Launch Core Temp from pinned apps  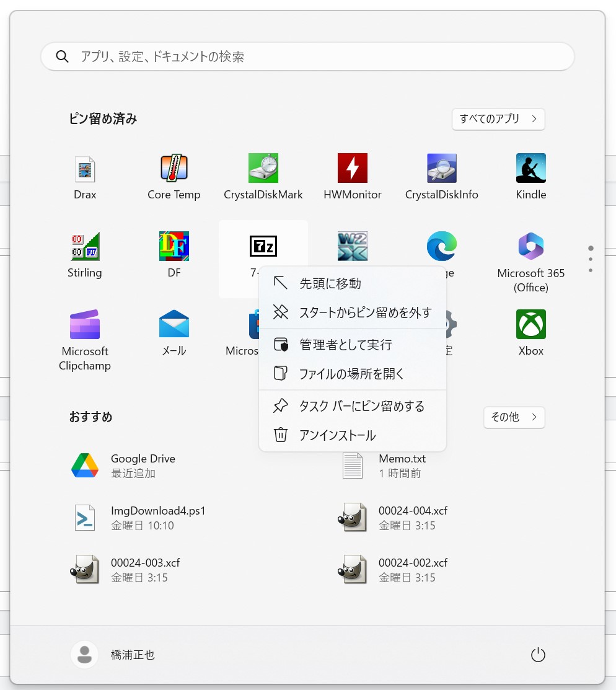174,177
